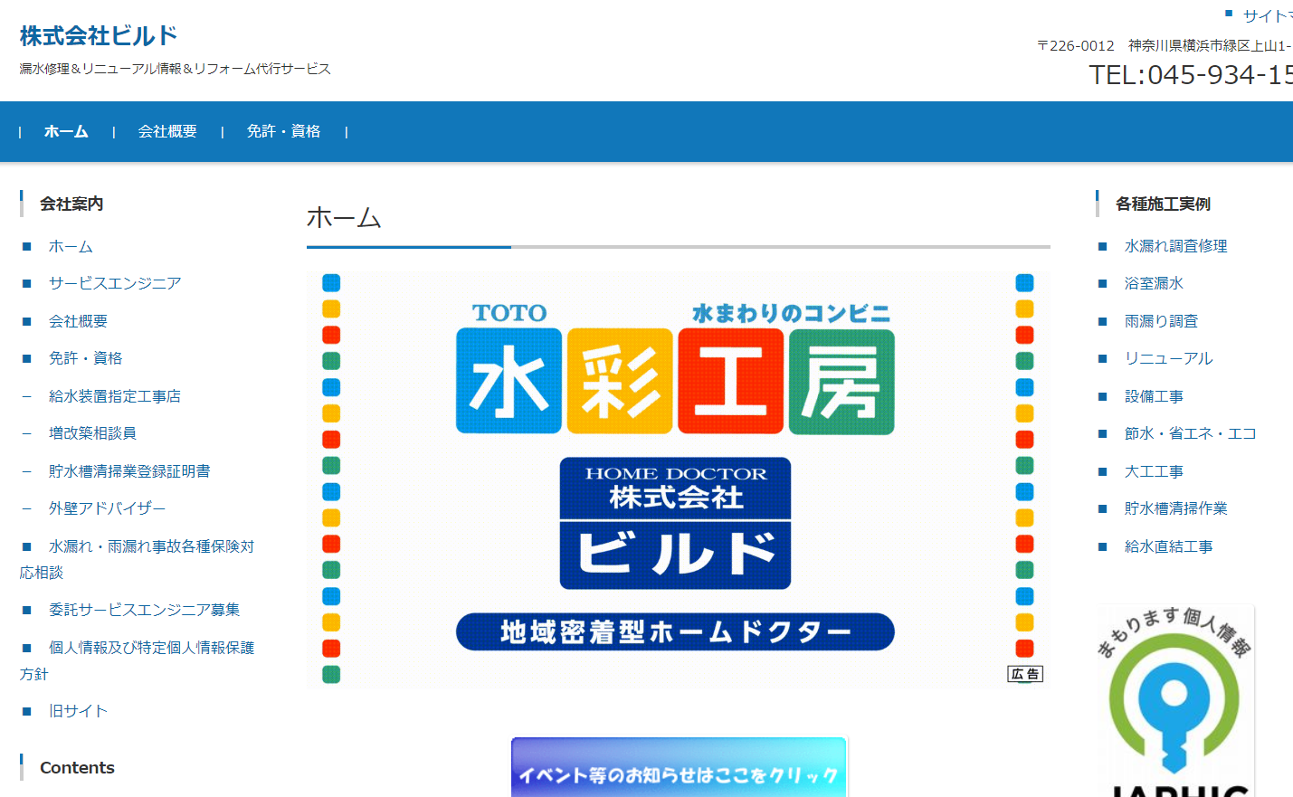The height and width of the screenshot is (797, 1293).
Task: Click the 会社案内 sidebar heading
Action: (71, 204)
